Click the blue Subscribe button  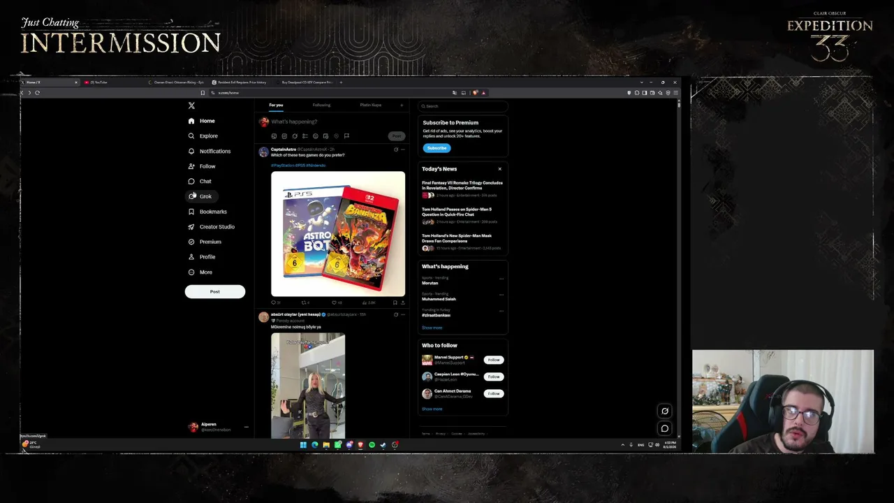point(437,148)
